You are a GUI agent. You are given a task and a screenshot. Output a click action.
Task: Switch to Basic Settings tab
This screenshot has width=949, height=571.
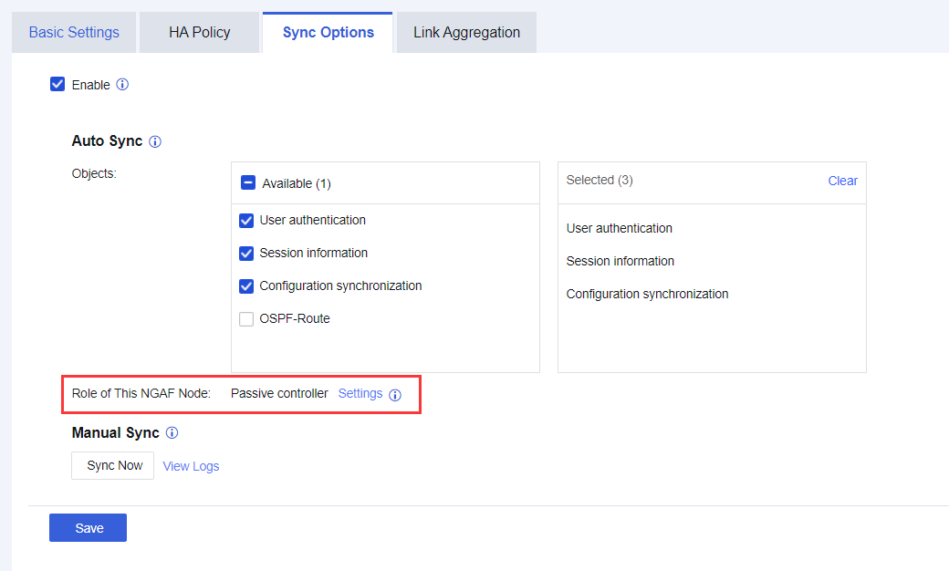[x=74, y=33]
